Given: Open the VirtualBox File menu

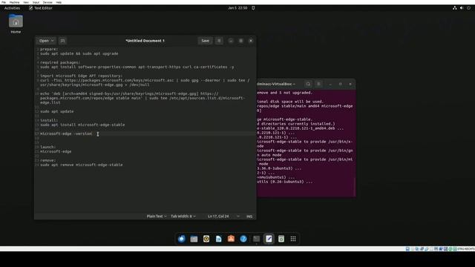Looking at the screenshot, I should tap(4, 2).
